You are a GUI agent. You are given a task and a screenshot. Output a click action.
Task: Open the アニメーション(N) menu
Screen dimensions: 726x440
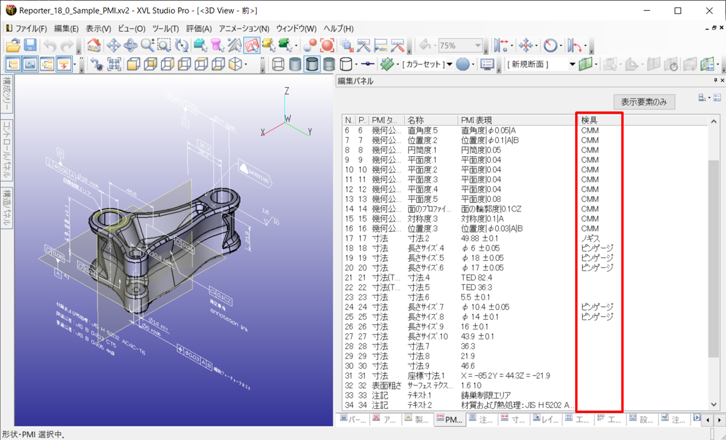pos(244,29)
